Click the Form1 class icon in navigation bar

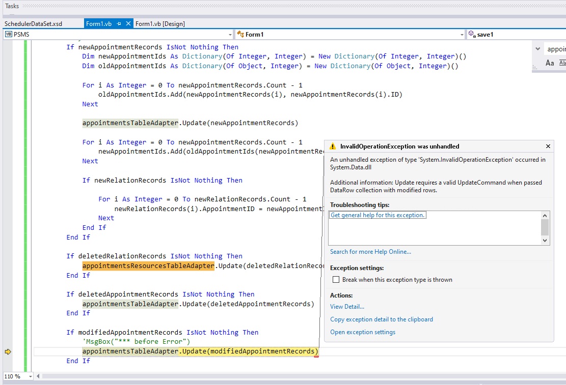coord(240,35)
